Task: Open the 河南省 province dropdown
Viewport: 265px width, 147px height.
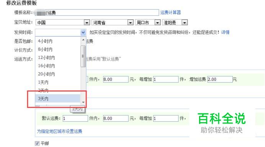Action: click(112, 22)
